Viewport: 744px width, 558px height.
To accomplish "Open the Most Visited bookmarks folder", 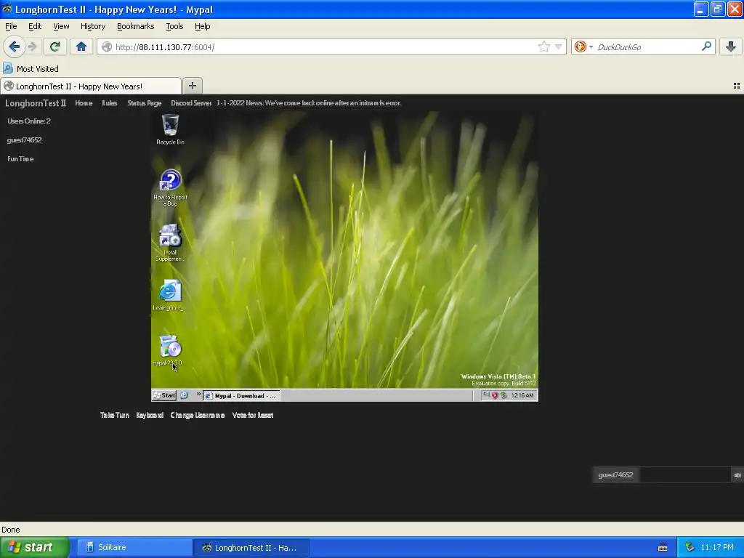I will pos(31,69).
